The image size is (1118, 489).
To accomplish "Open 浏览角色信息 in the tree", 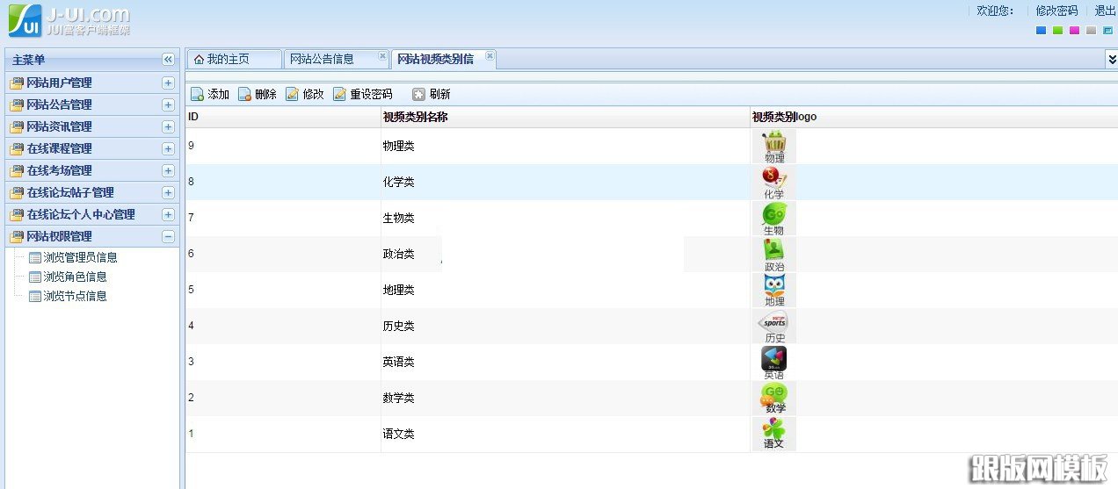I will 75,277.
